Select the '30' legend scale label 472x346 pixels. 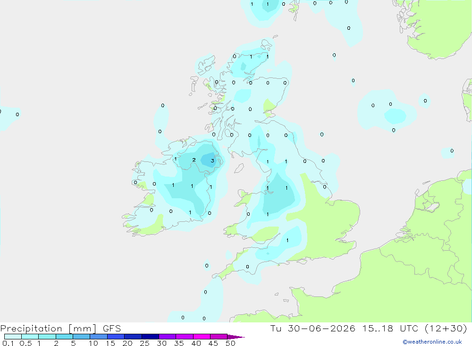162,343
